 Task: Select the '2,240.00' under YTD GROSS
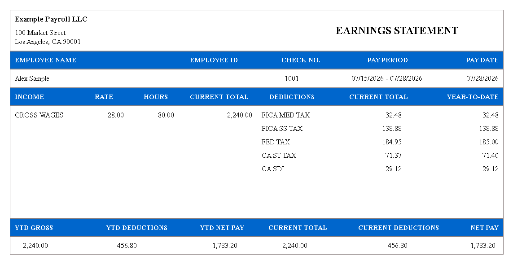35,245
